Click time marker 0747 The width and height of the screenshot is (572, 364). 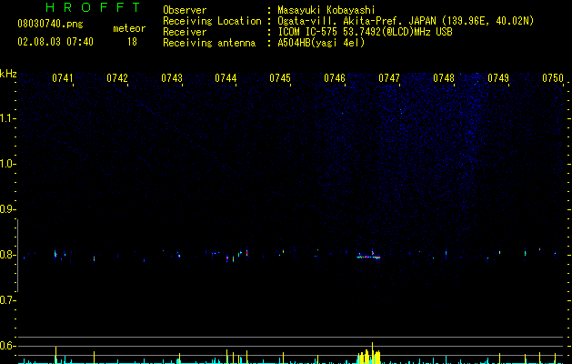pyautogui.click(x=389, y=78)
